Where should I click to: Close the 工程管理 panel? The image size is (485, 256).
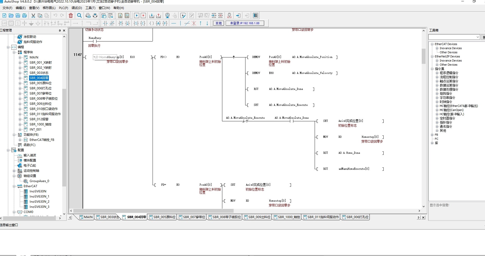click(x=64, y=30)
